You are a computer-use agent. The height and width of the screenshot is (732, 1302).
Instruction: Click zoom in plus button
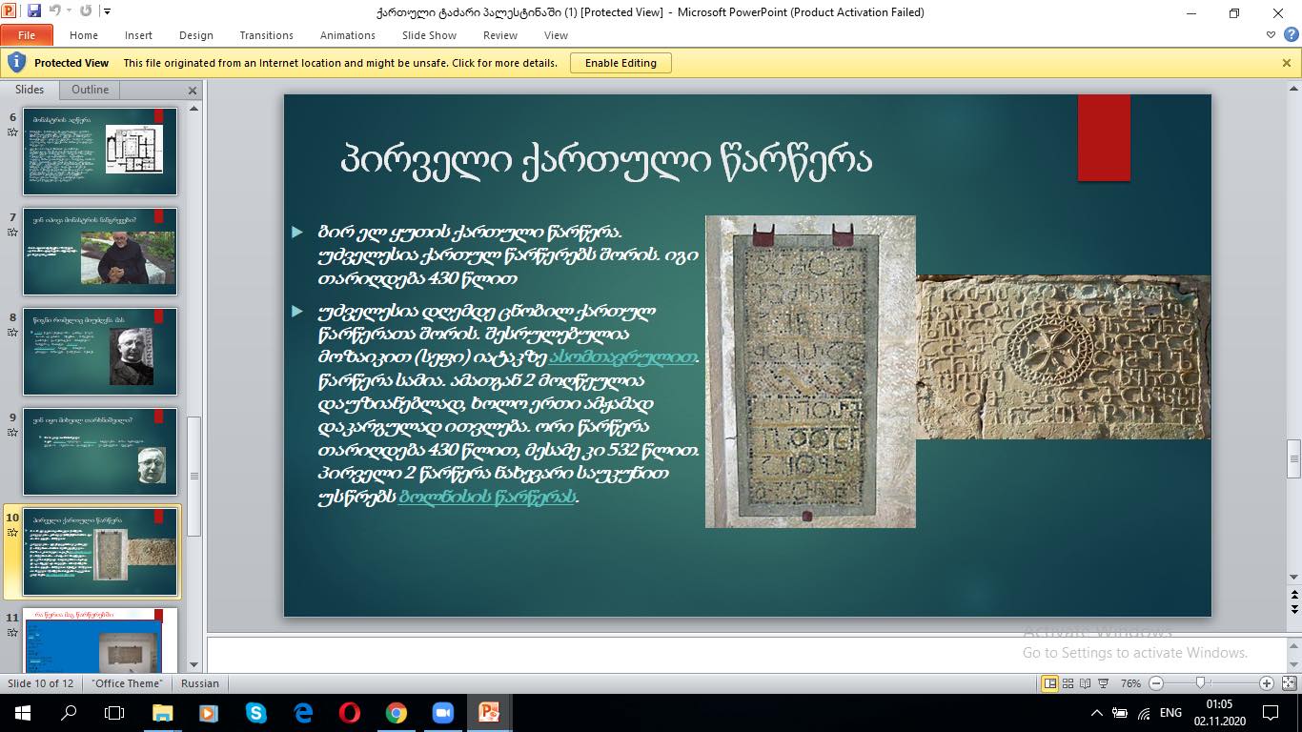pos(1266,683)
